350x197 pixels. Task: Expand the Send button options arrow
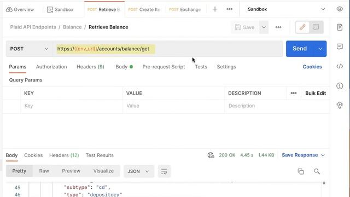click(320, 49)
